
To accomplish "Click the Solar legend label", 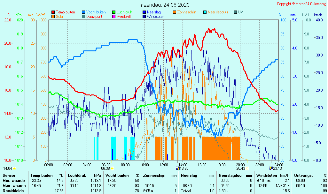I will click(x=60, y=17).
